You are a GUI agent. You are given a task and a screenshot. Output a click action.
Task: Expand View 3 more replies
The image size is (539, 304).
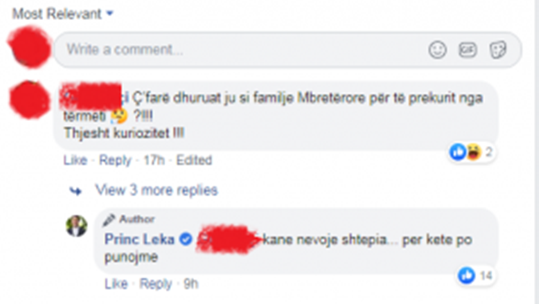(x=156, y=190)
